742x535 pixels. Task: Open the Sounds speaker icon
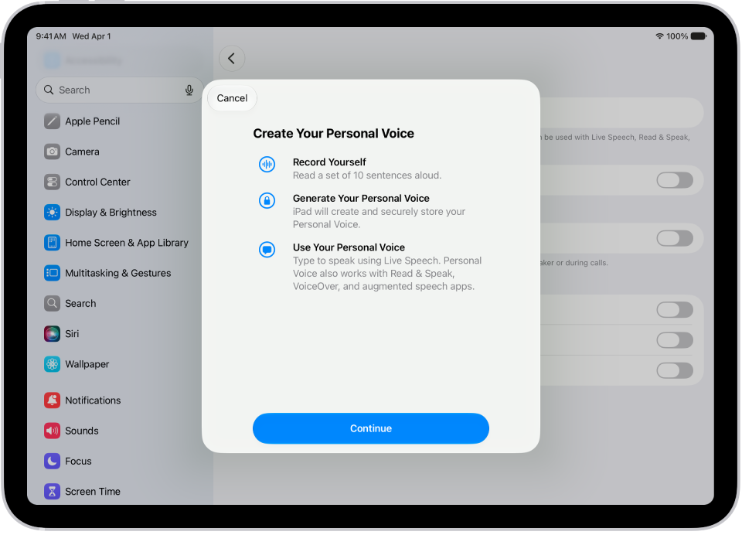(52, 431)
